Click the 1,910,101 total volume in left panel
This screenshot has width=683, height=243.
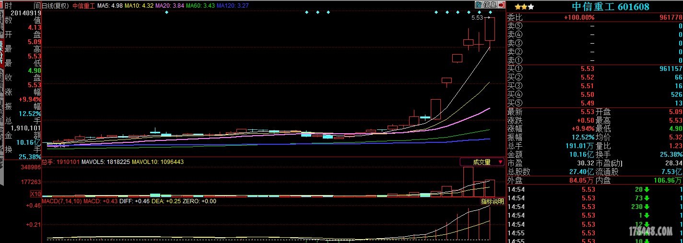[25, 128]
